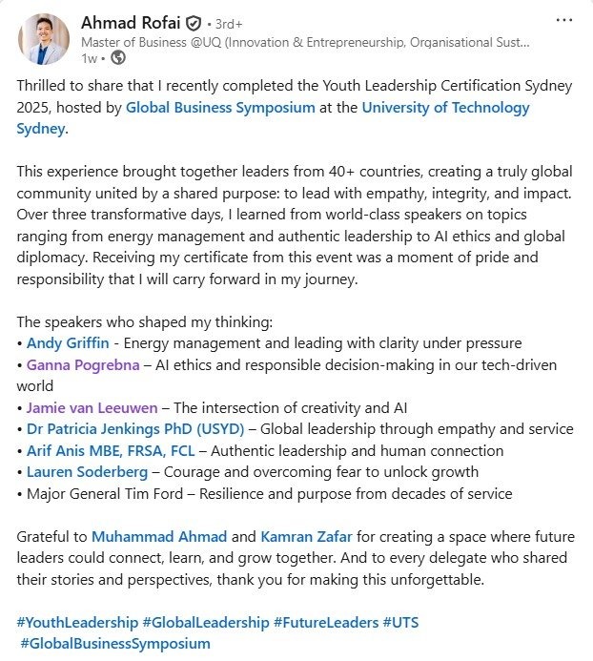Viewport: 593px width, 661px height.
Task: Select the Jamie van Leeuwen mention
Action: (92, 408)
